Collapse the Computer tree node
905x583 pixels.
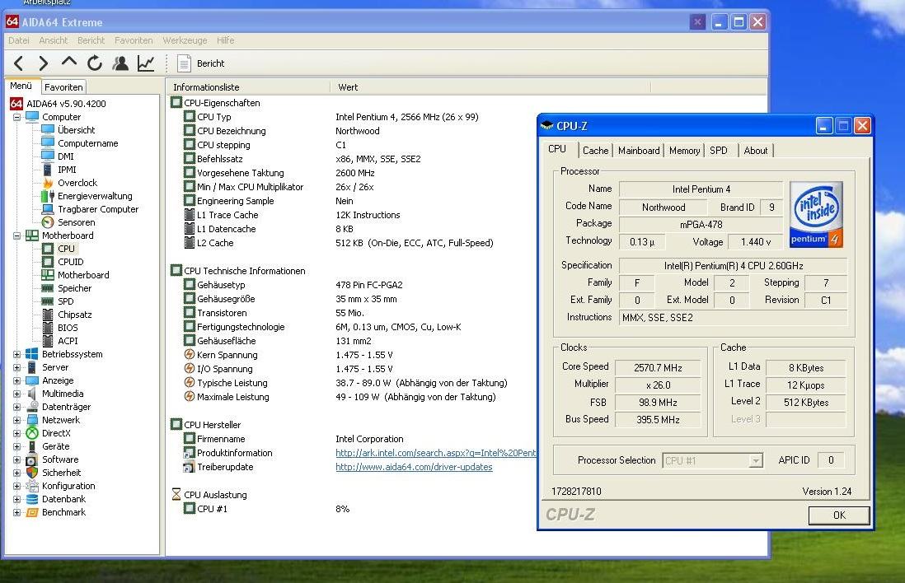tap(16, 117)
